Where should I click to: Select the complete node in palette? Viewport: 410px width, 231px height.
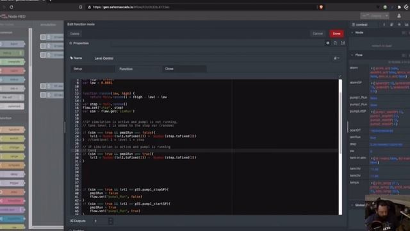(13, 62)
